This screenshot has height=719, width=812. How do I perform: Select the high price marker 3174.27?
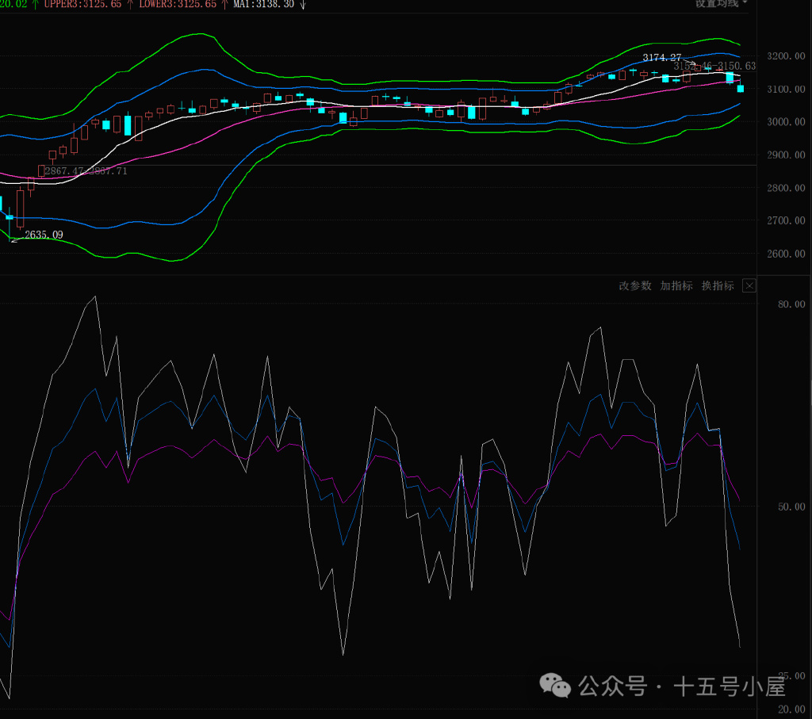click(x=661, y=57)
